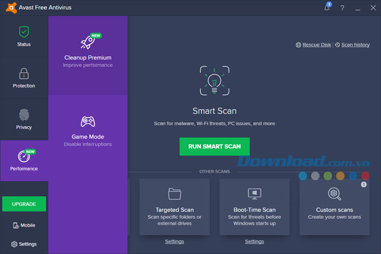Open the notifications bell
This screenshot has width=381, height=254.
327,7
